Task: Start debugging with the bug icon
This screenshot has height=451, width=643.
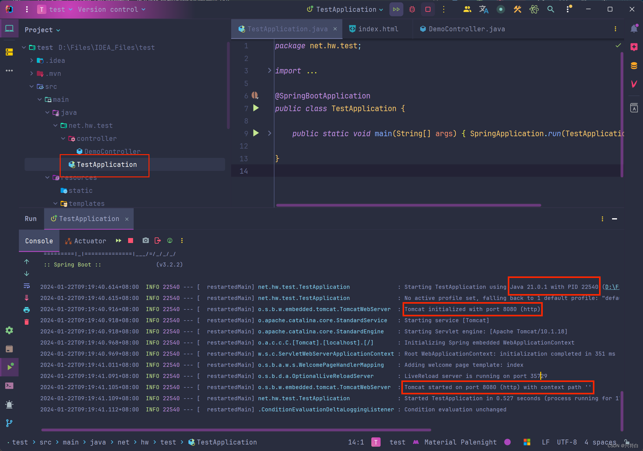Action: click(412, 9)
